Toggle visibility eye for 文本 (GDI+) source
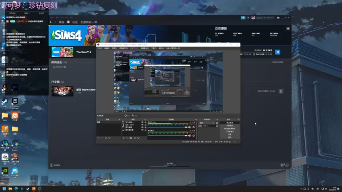Screen dimensions: 342x192 point(142,125)
